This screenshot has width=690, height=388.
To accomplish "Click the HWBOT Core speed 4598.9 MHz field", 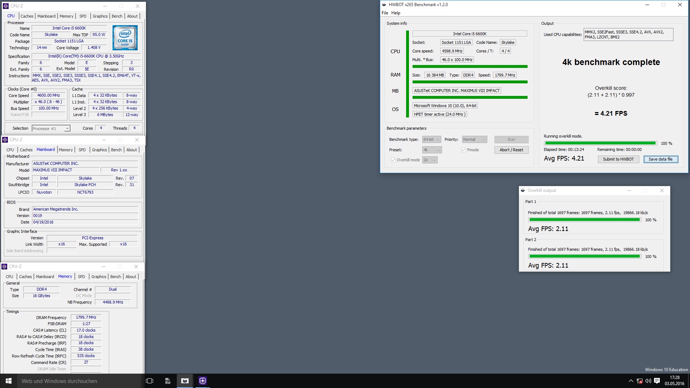I will coord(452,51).
